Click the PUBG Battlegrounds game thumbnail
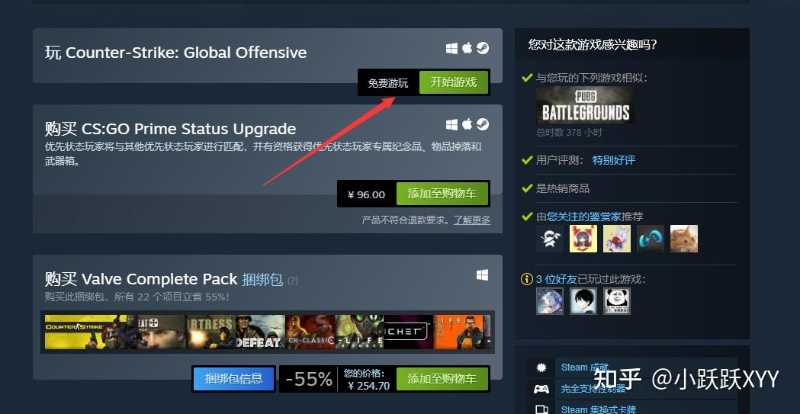 click(586, 105)
